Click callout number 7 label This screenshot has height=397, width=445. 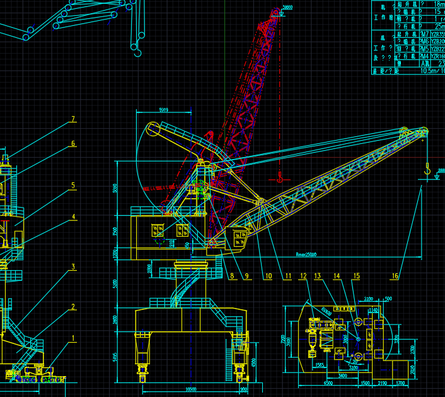[74, 119]
